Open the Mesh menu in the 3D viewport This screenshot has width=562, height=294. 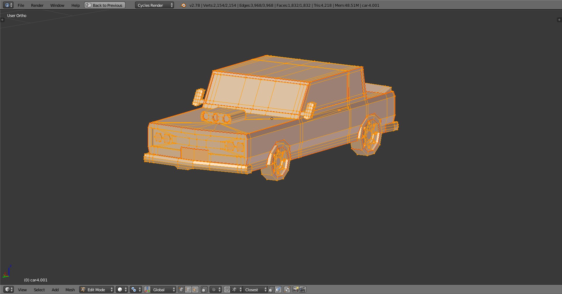click(70, 290)
